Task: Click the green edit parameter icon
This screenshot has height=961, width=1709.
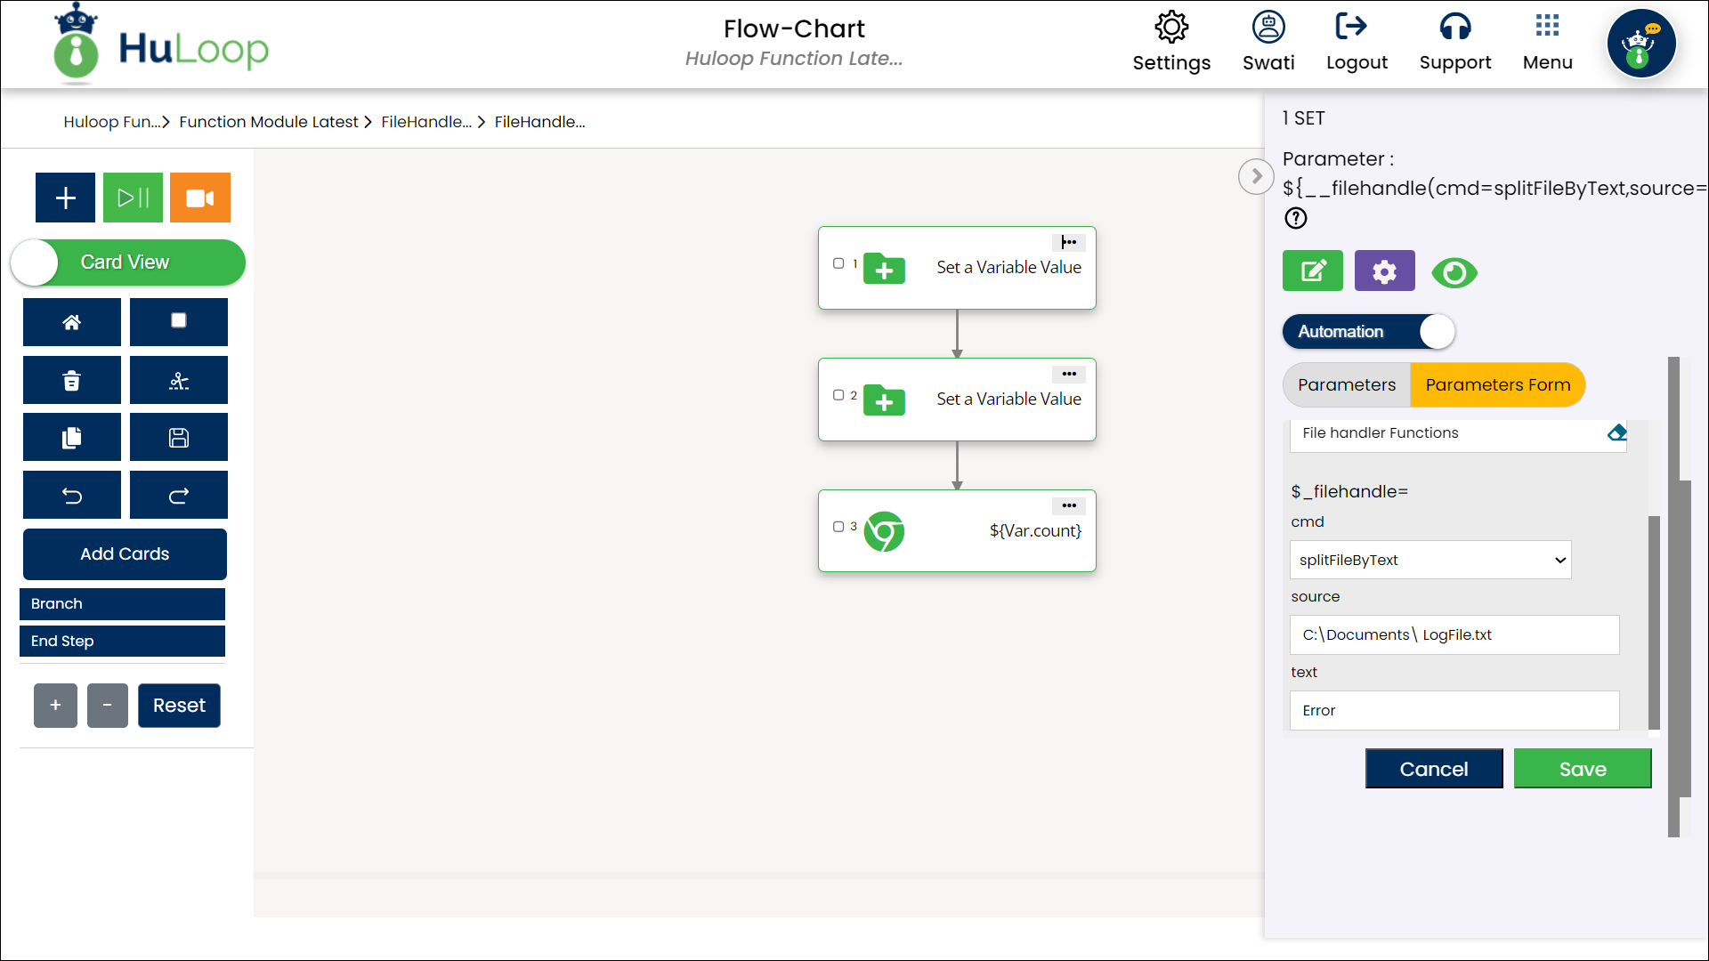Action: click(x=1313, y=271)
